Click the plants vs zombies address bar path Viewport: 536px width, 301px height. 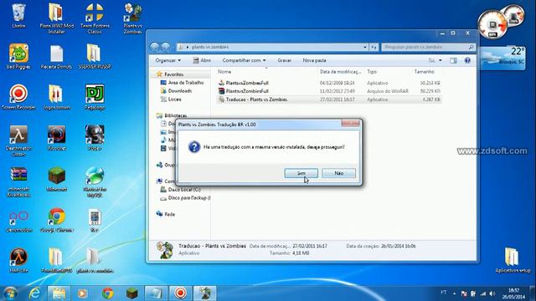(x=210, y=47)
